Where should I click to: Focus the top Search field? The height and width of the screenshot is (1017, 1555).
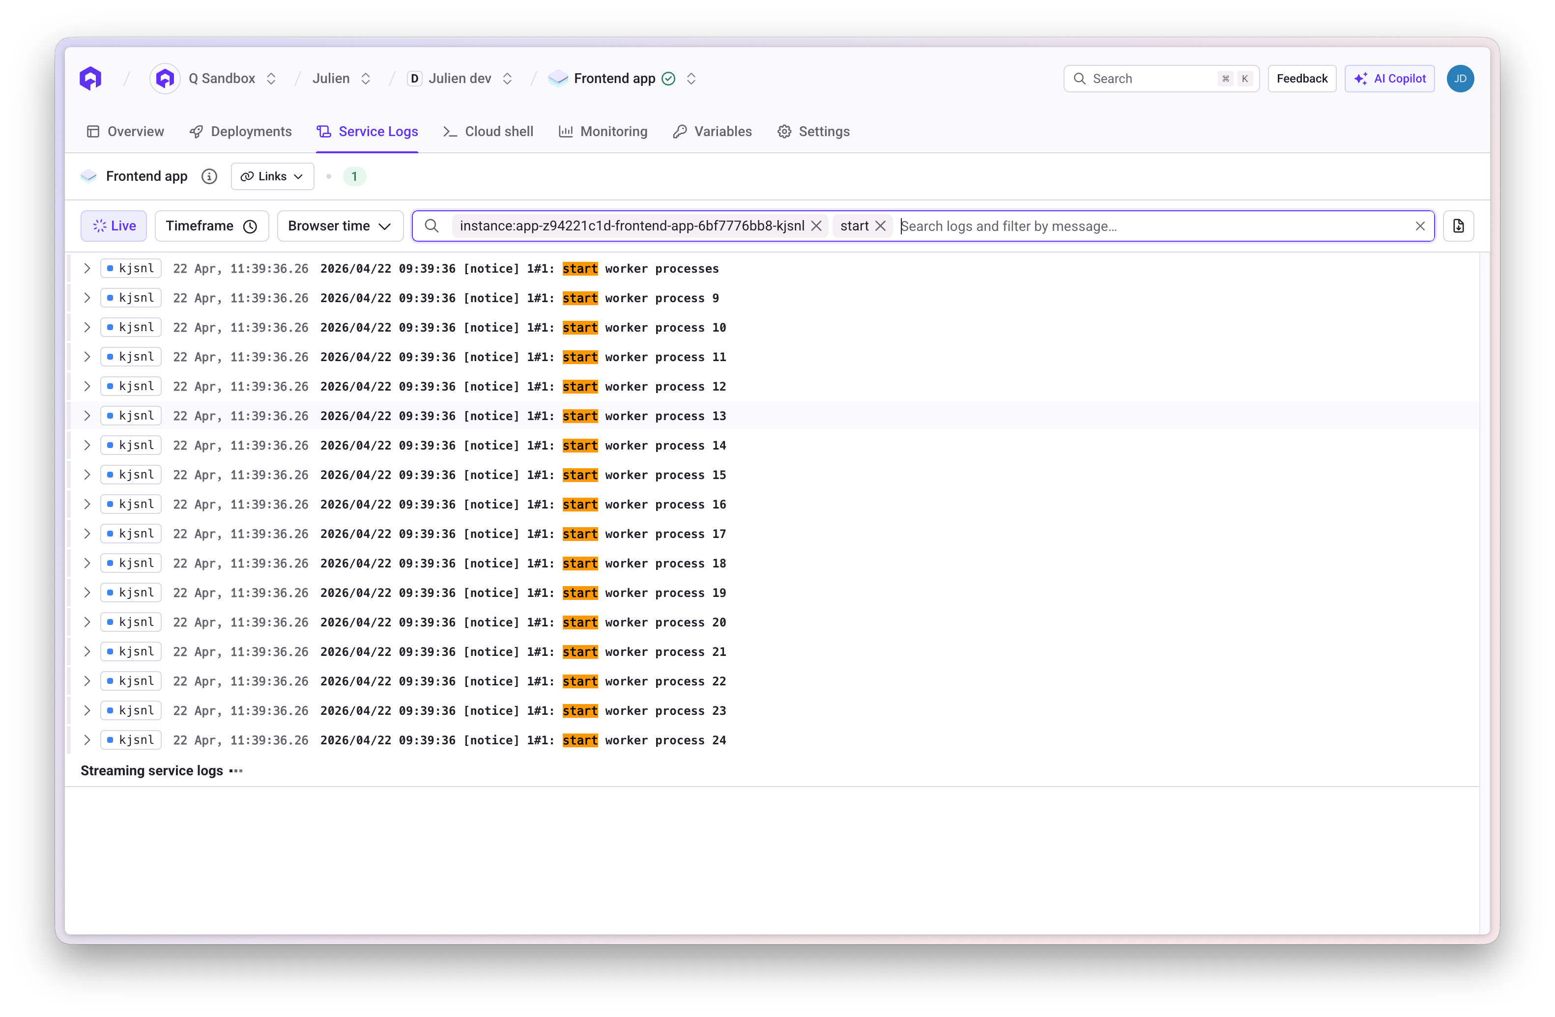click(1161, 79)
